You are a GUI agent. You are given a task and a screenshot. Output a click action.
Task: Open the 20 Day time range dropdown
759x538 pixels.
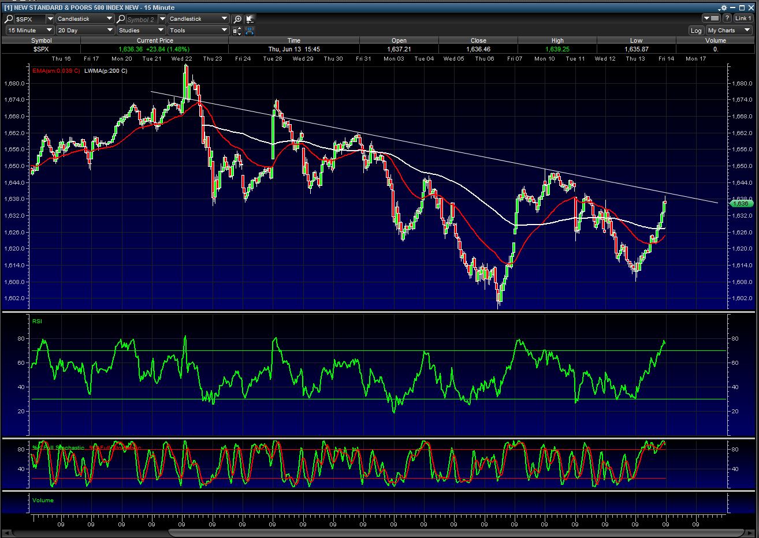click(x=84, y=30)
